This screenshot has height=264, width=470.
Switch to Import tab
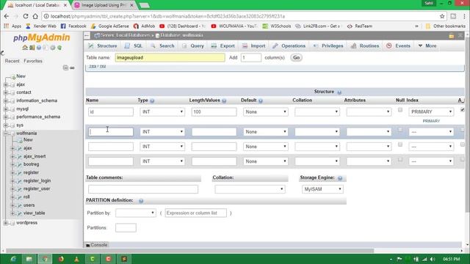(253, 45)
